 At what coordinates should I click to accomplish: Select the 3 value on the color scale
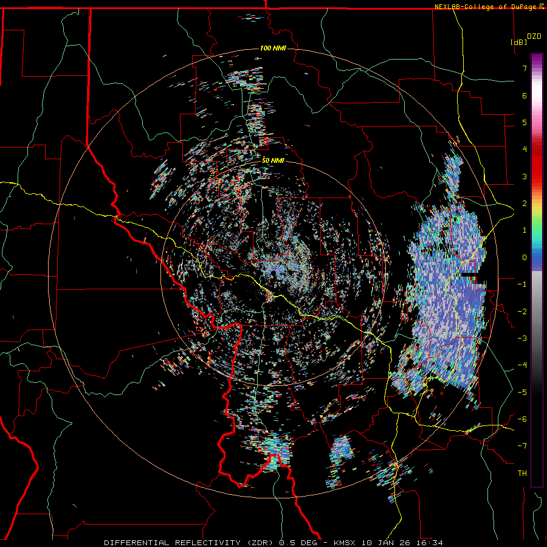click(525, 176)
